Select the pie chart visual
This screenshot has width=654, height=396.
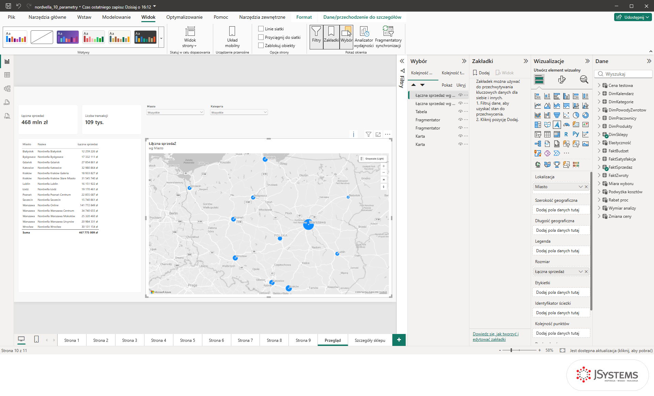tap(576, 115)
